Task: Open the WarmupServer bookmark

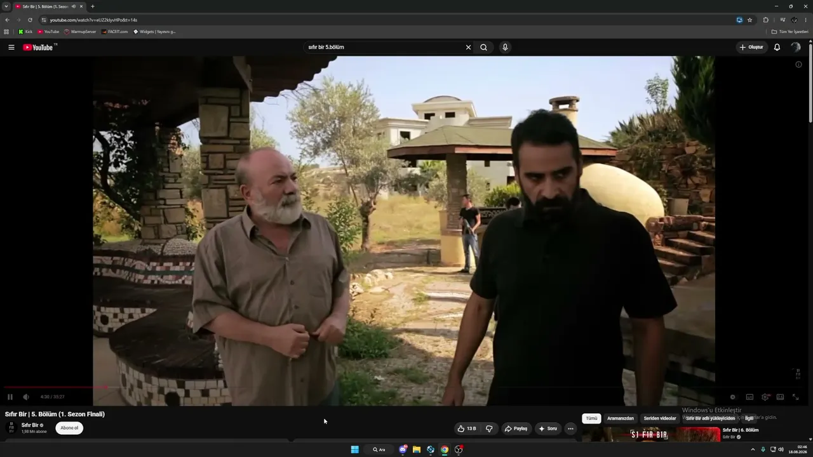Action: [80, 31]
